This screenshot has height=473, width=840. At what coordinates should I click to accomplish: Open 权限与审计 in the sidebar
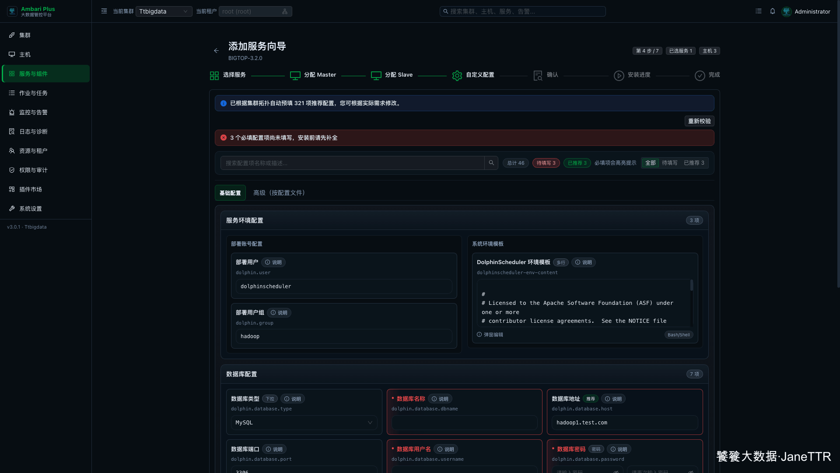46,170
